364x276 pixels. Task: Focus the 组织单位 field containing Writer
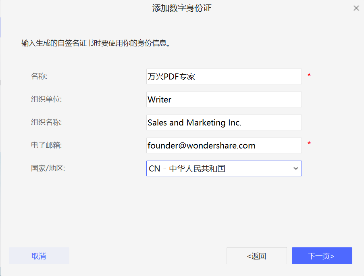[224, 100]
